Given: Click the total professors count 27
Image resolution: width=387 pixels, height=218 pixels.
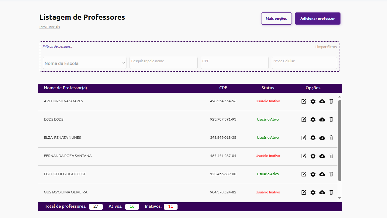Looking at the screenshot, I should tap(96, 206).
